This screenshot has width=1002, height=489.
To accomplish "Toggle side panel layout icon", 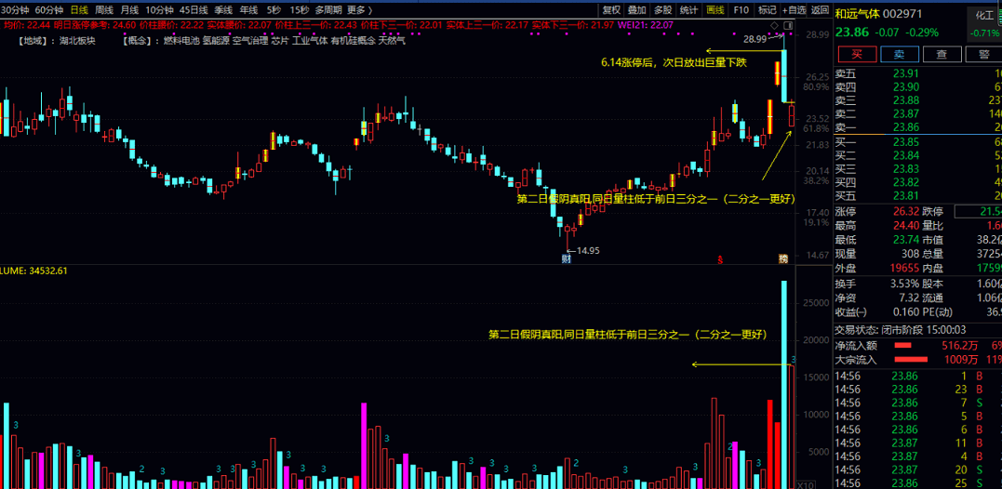I will (787, 25).
